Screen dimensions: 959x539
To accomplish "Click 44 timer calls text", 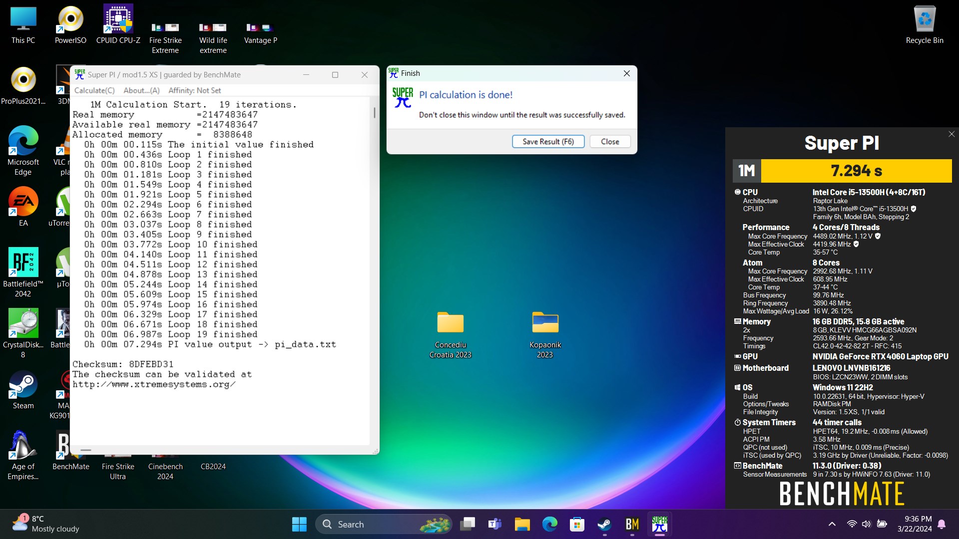I will (837, 422).
